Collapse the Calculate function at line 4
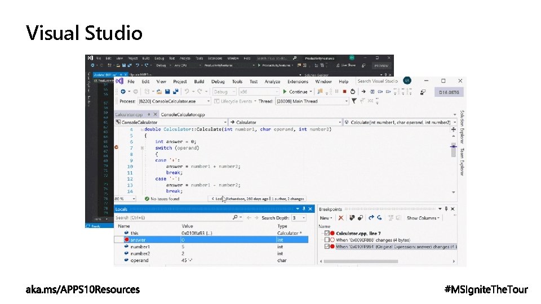Screen dimensions: 541x304 [142, 129]
